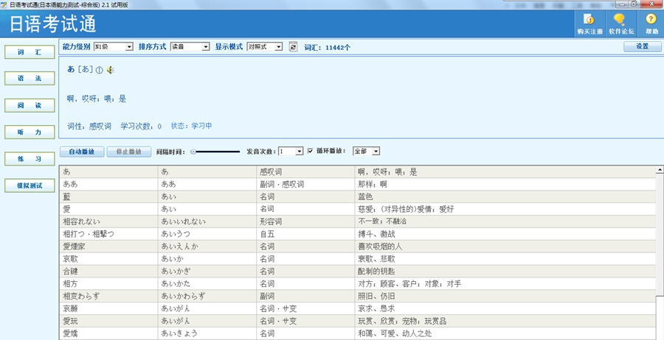Click the 形容词 part-of-speech cell
The width and height of the screenshot is (664, 340).
tap(271, 222)
